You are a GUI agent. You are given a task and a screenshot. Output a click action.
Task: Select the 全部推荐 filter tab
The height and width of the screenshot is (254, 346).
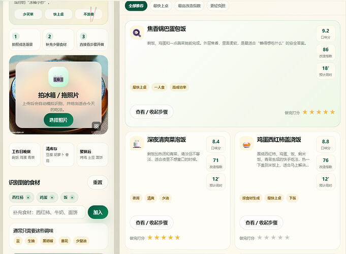[x=136, y=6]
